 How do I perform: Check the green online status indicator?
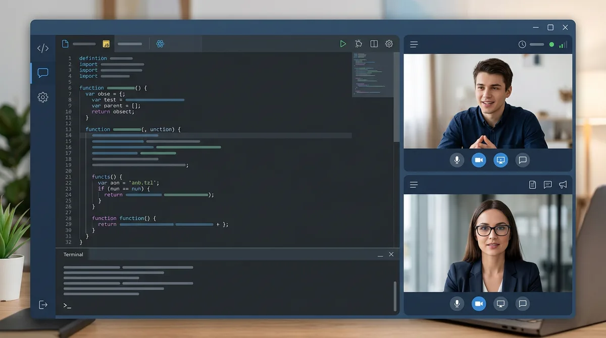tap(551, 44)
